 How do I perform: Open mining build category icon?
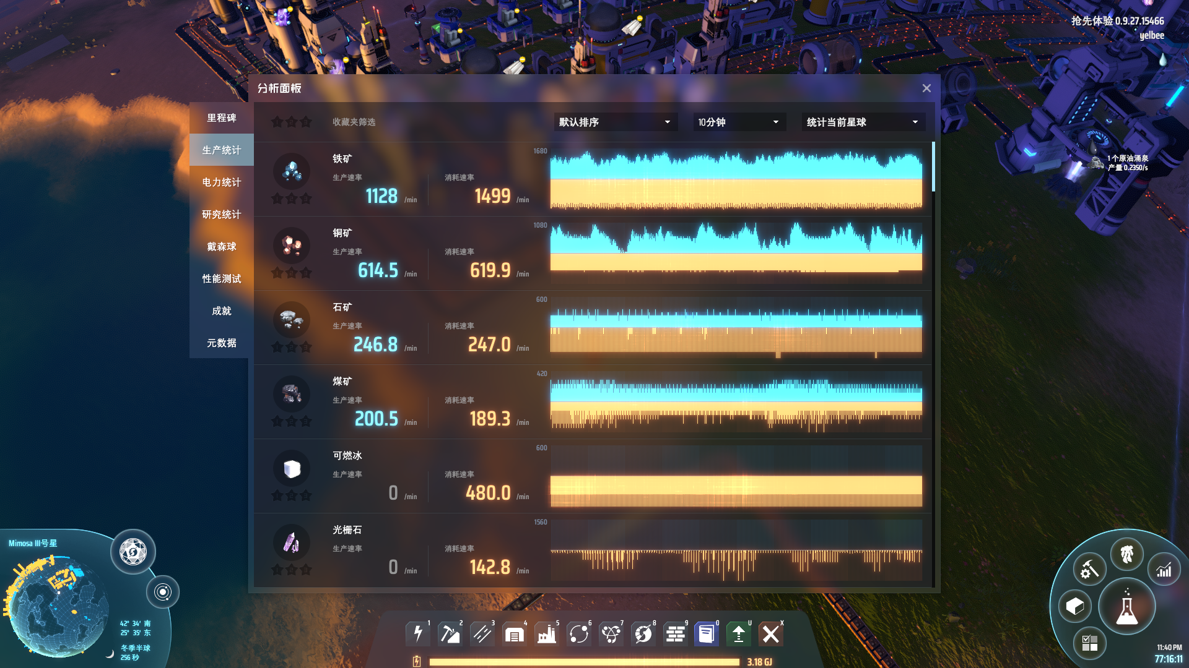coord(450,634)
